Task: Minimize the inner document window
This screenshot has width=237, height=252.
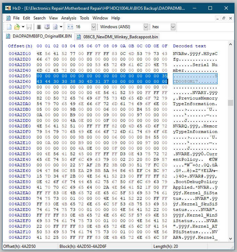Action: 218,18
